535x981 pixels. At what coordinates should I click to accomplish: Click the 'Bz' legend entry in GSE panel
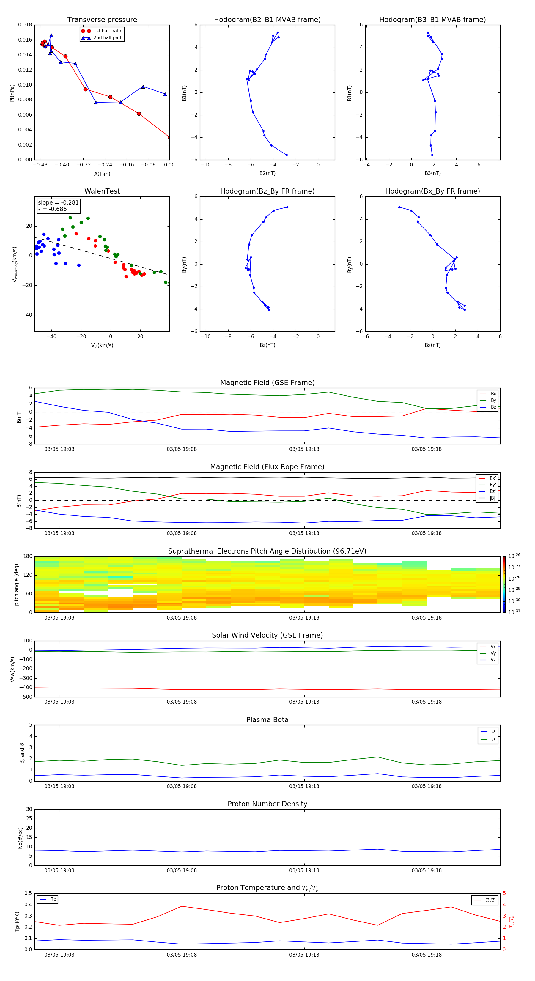click(x=488, y=407)
